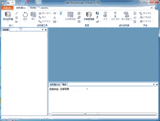Open the 控制器 panel options dropdown arrow
Viewport: 160px width, 121px height.
click(x=43, y=30)
